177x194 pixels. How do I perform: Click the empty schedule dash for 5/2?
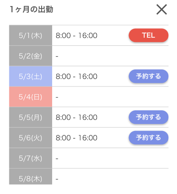[x=57, y=56]
